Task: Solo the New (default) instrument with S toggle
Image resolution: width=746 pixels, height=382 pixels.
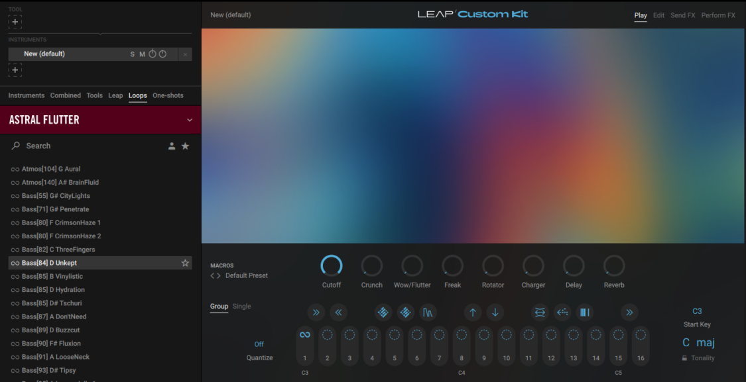Action: point(132,54)
